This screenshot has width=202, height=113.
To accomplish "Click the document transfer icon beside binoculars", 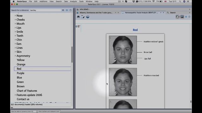I will [x=83, y=17].
